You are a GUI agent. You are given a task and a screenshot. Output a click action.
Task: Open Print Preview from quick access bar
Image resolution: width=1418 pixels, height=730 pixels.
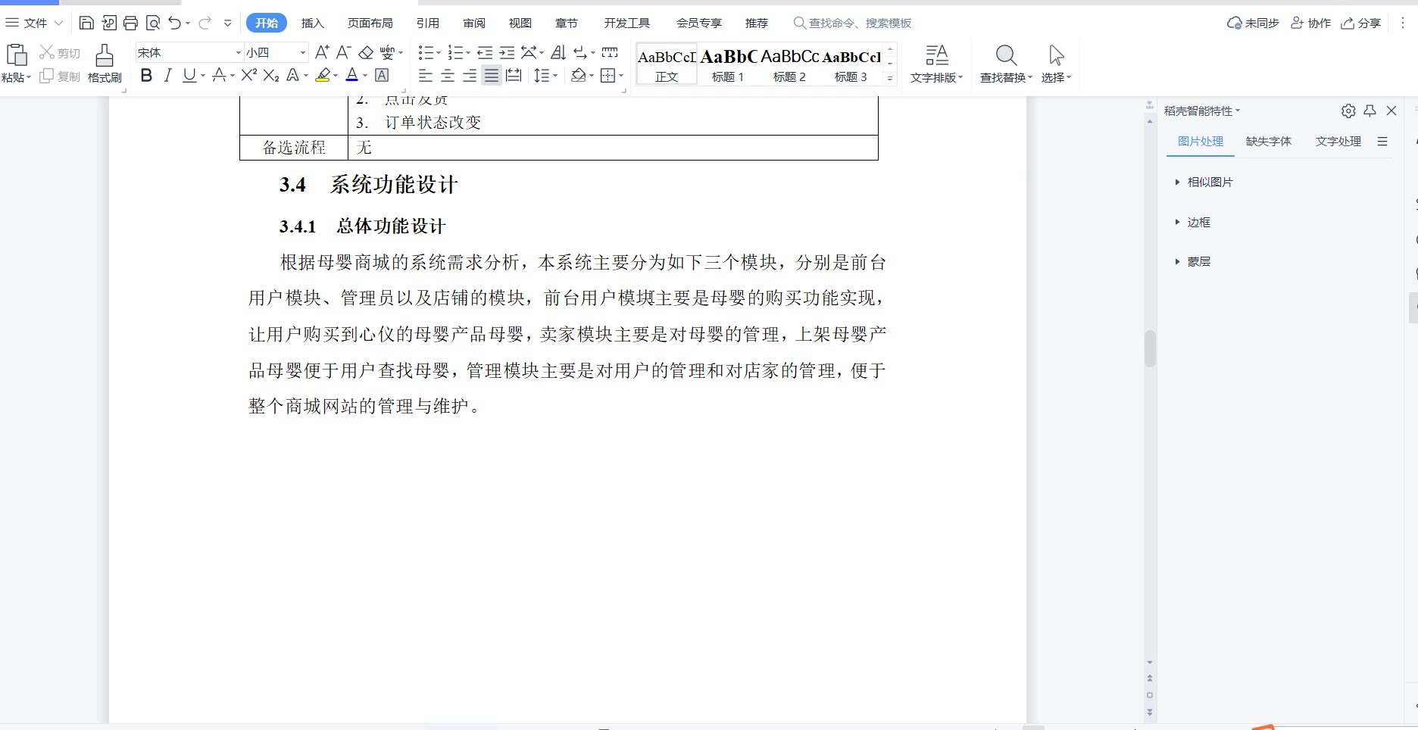153,23
